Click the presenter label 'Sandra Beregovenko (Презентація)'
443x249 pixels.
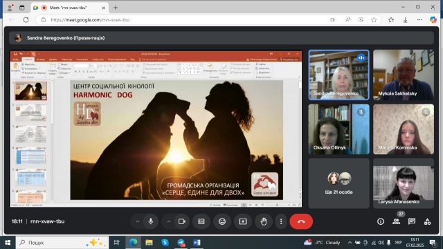[66, 38]
